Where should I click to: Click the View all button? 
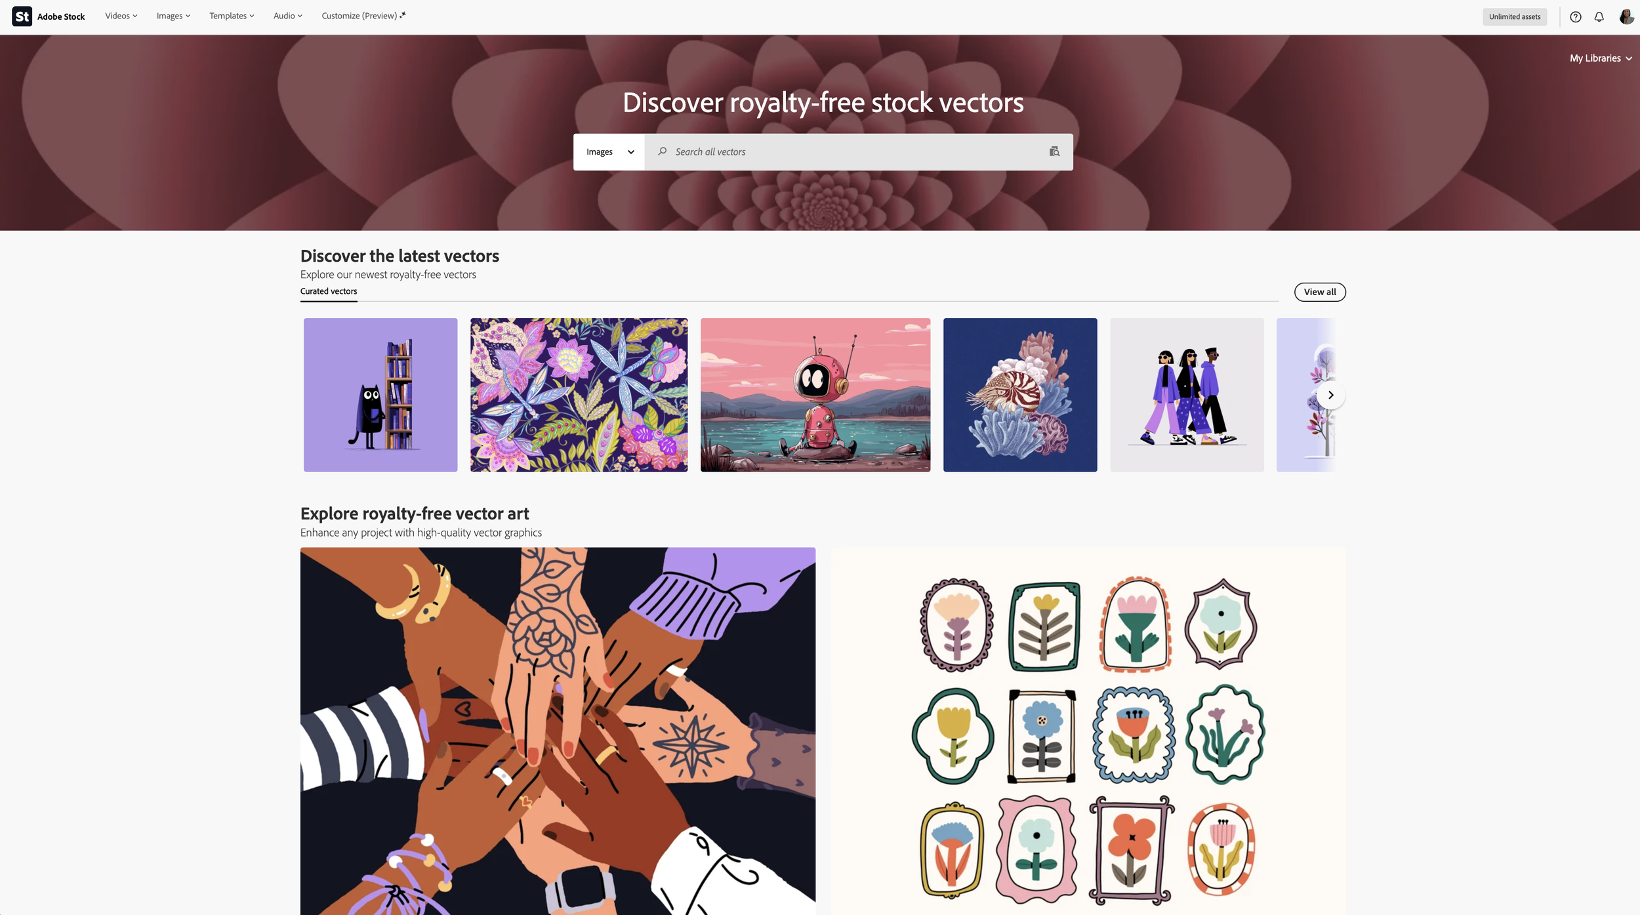pyautogui.click(x=1320, y=292)
